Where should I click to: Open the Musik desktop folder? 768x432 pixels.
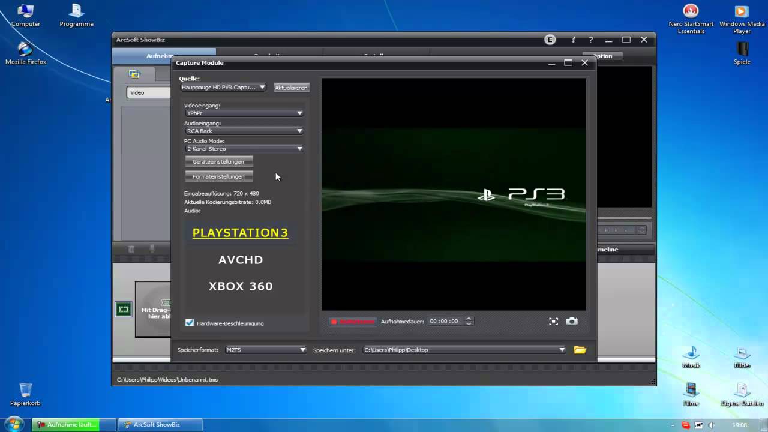pos(691,356)
